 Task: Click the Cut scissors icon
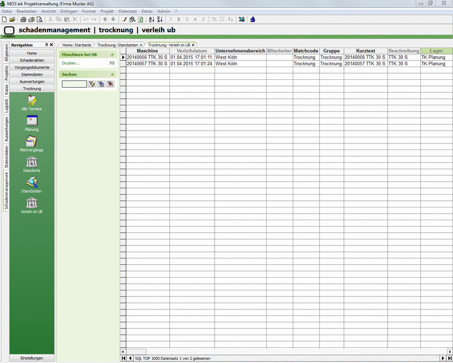point(50,19)
